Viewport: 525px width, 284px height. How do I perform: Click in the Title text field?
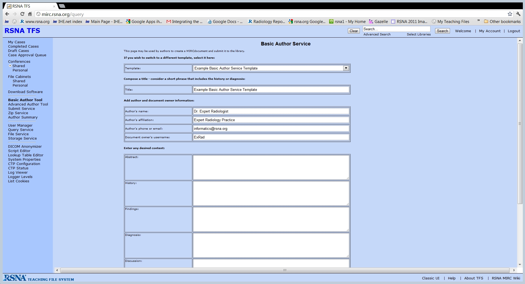(x=271, y=90)
